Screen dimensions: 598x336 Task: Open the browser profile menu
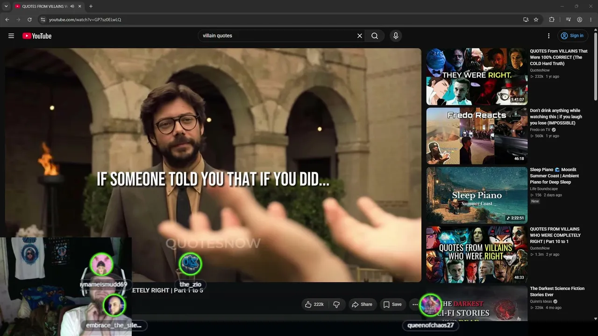tap(579, 20)
